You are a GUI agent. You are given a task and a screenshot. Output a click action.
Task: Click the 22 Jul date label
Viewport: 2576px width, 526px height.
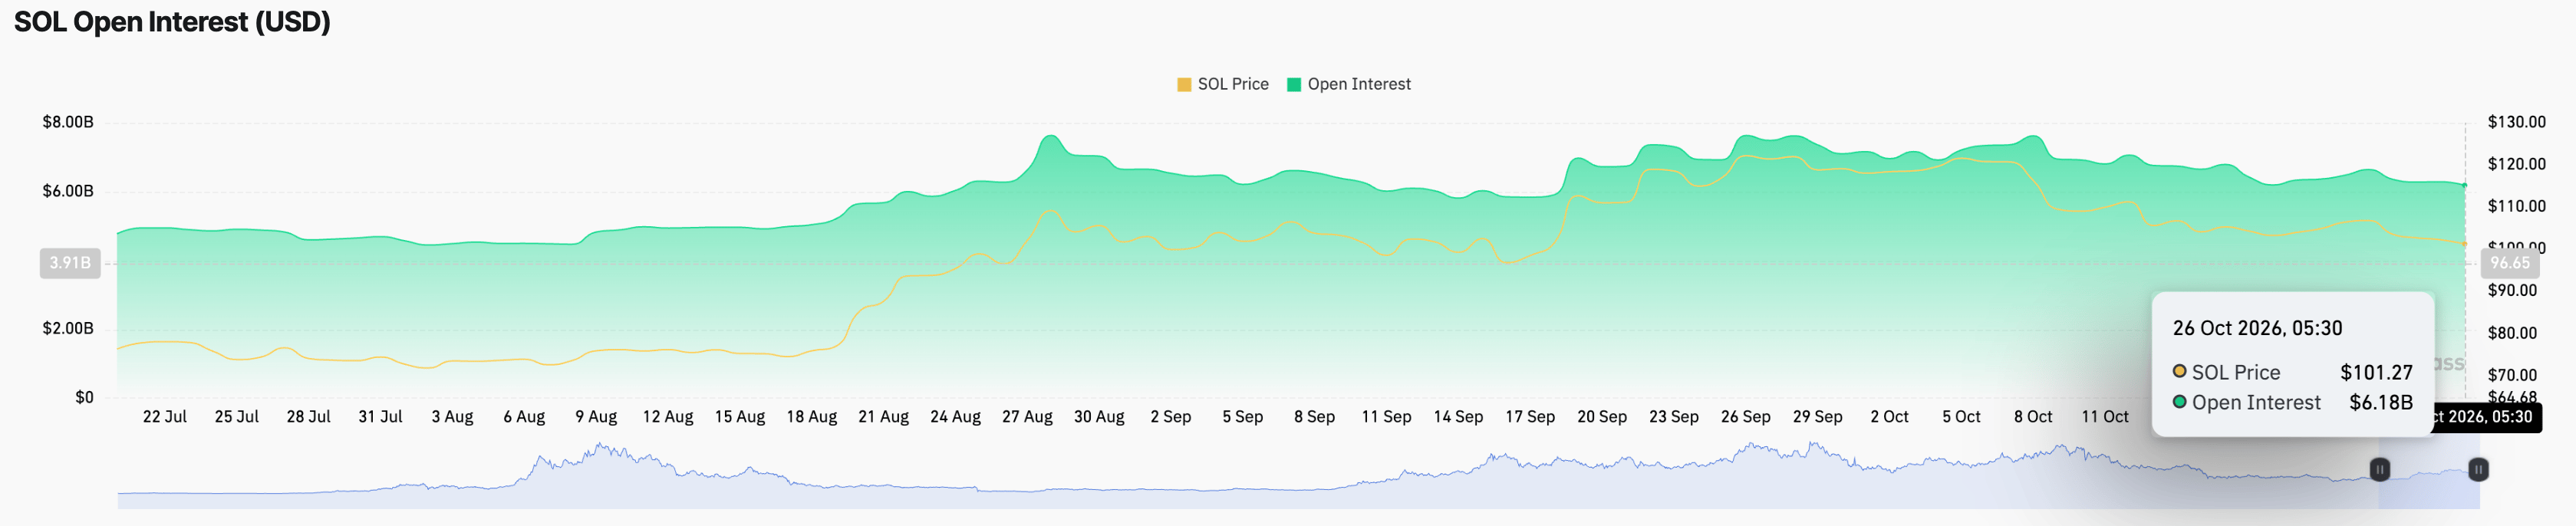[x=165, y=417]
